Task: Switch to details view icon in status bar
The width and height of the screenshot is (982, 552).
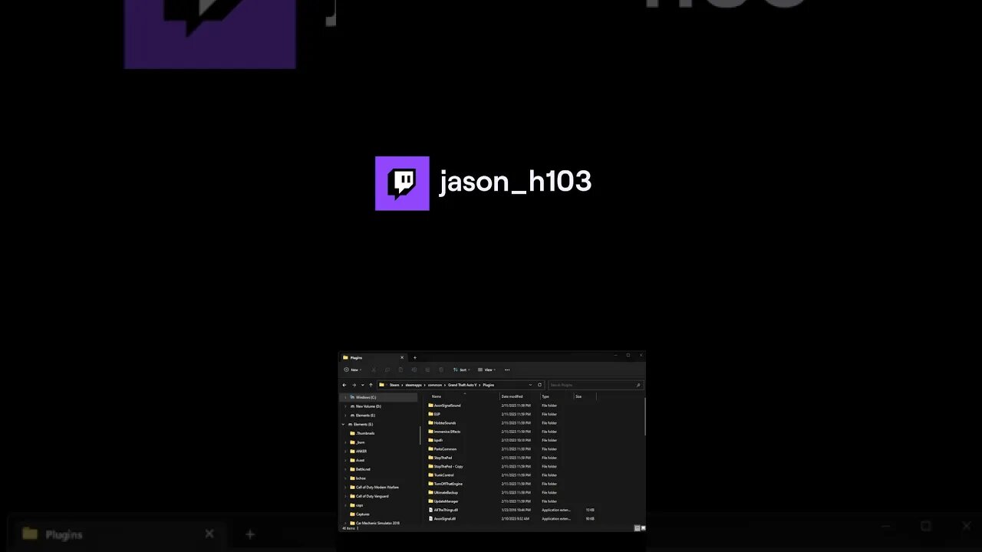Action: tap(637, 528)
